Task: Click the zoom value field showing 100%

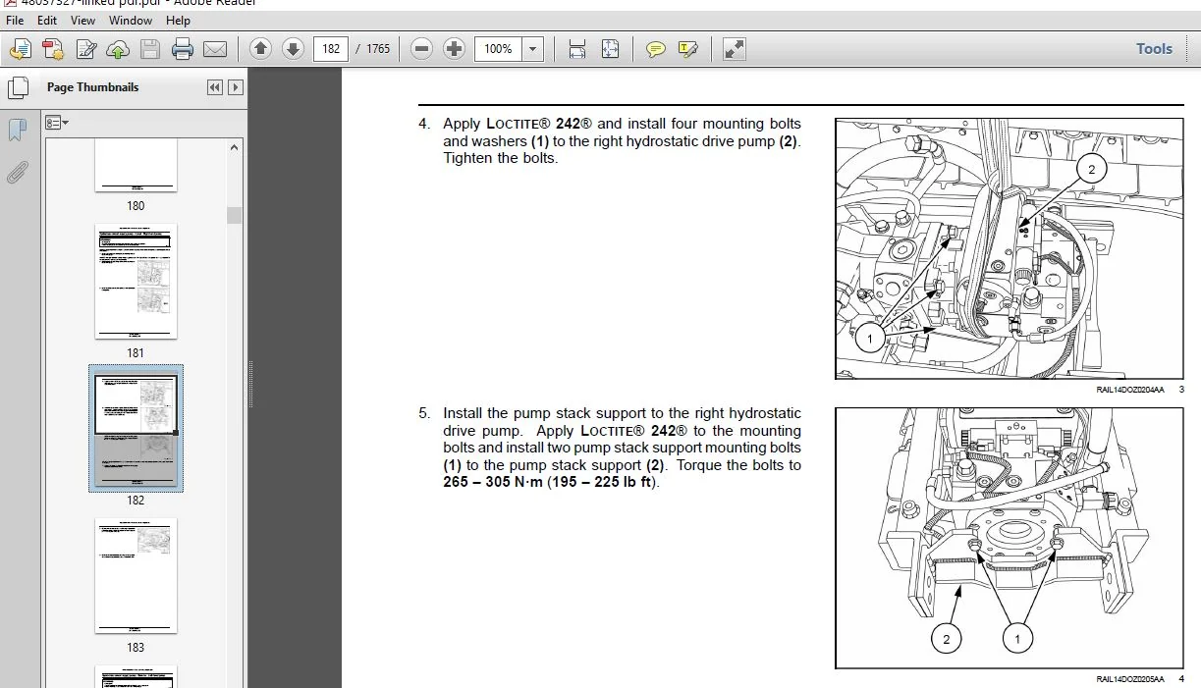Action: (x=499, y=49)
